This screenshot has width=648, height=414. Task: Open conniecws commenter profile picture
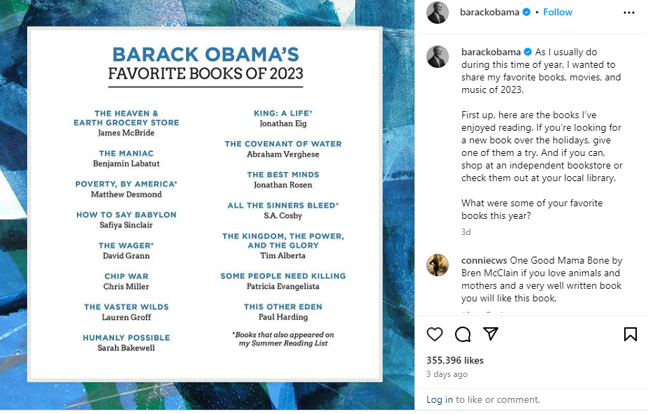pyautogui.click(x=437, y=265)
